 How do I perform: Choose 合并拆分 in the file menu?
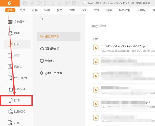(x=17, y=89)
